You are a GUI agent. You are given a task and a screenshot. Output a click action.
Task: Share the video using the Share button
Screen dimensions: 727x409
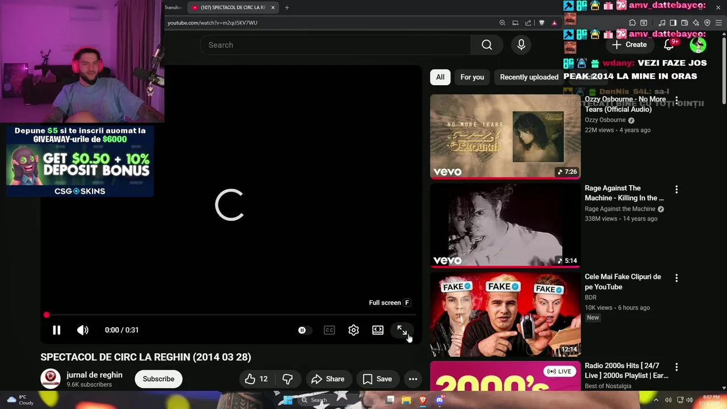click(x=328, y=379)
